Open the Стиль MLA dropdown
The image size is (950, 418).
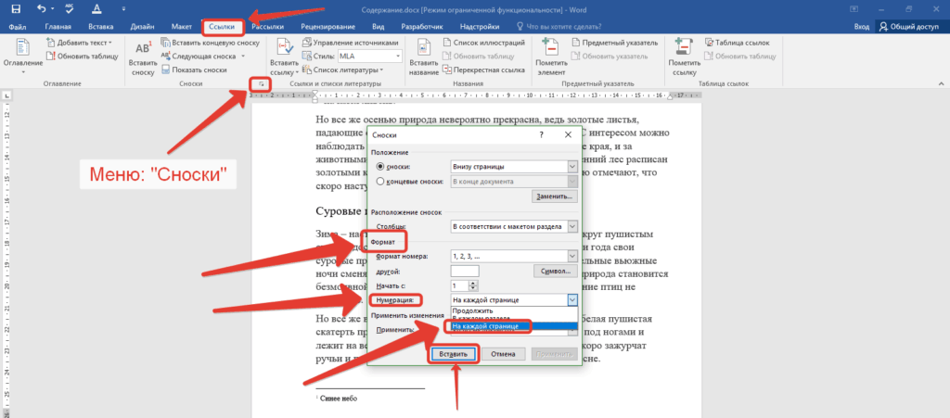pyautogui.click(x=399, y=57)
